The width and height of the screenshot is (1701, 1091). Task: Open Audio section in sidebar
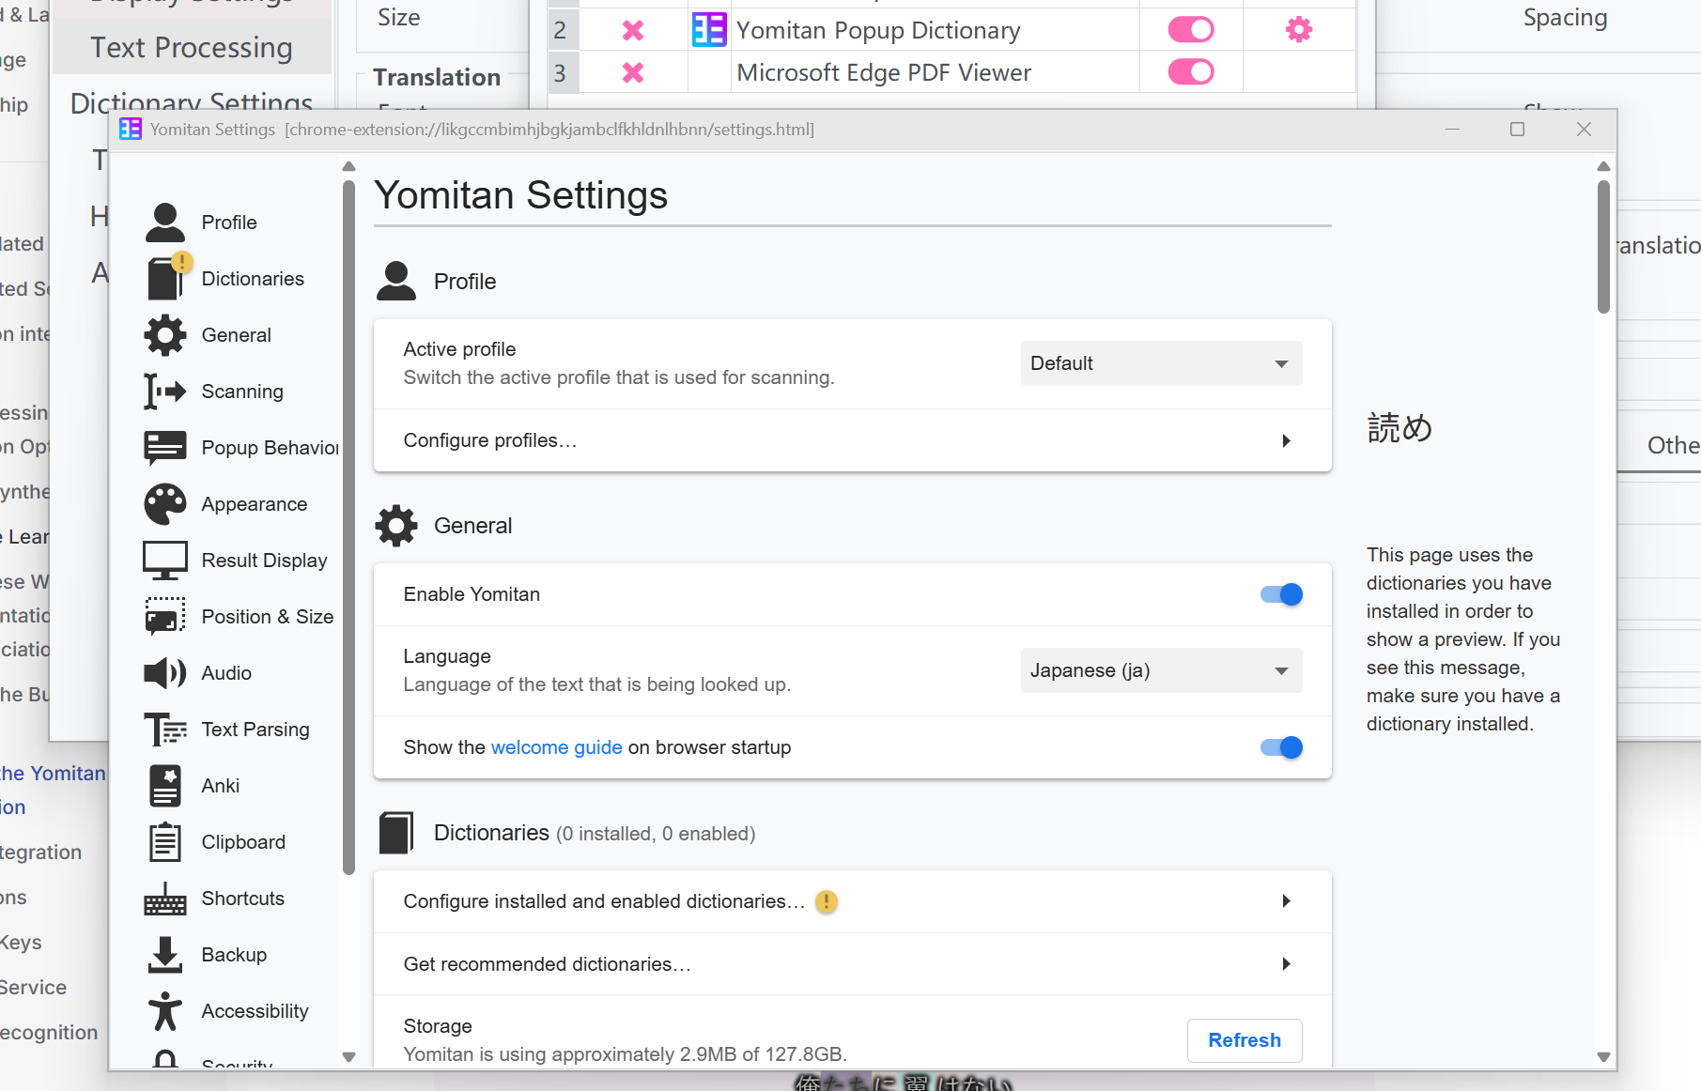pyautogui.click(x=226, y=673)
